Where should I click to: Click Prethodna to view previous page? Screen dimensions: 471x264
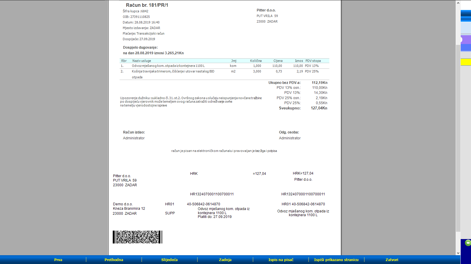click(x=114, y=260)
